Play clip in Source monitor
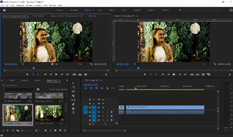 point(56,74)
